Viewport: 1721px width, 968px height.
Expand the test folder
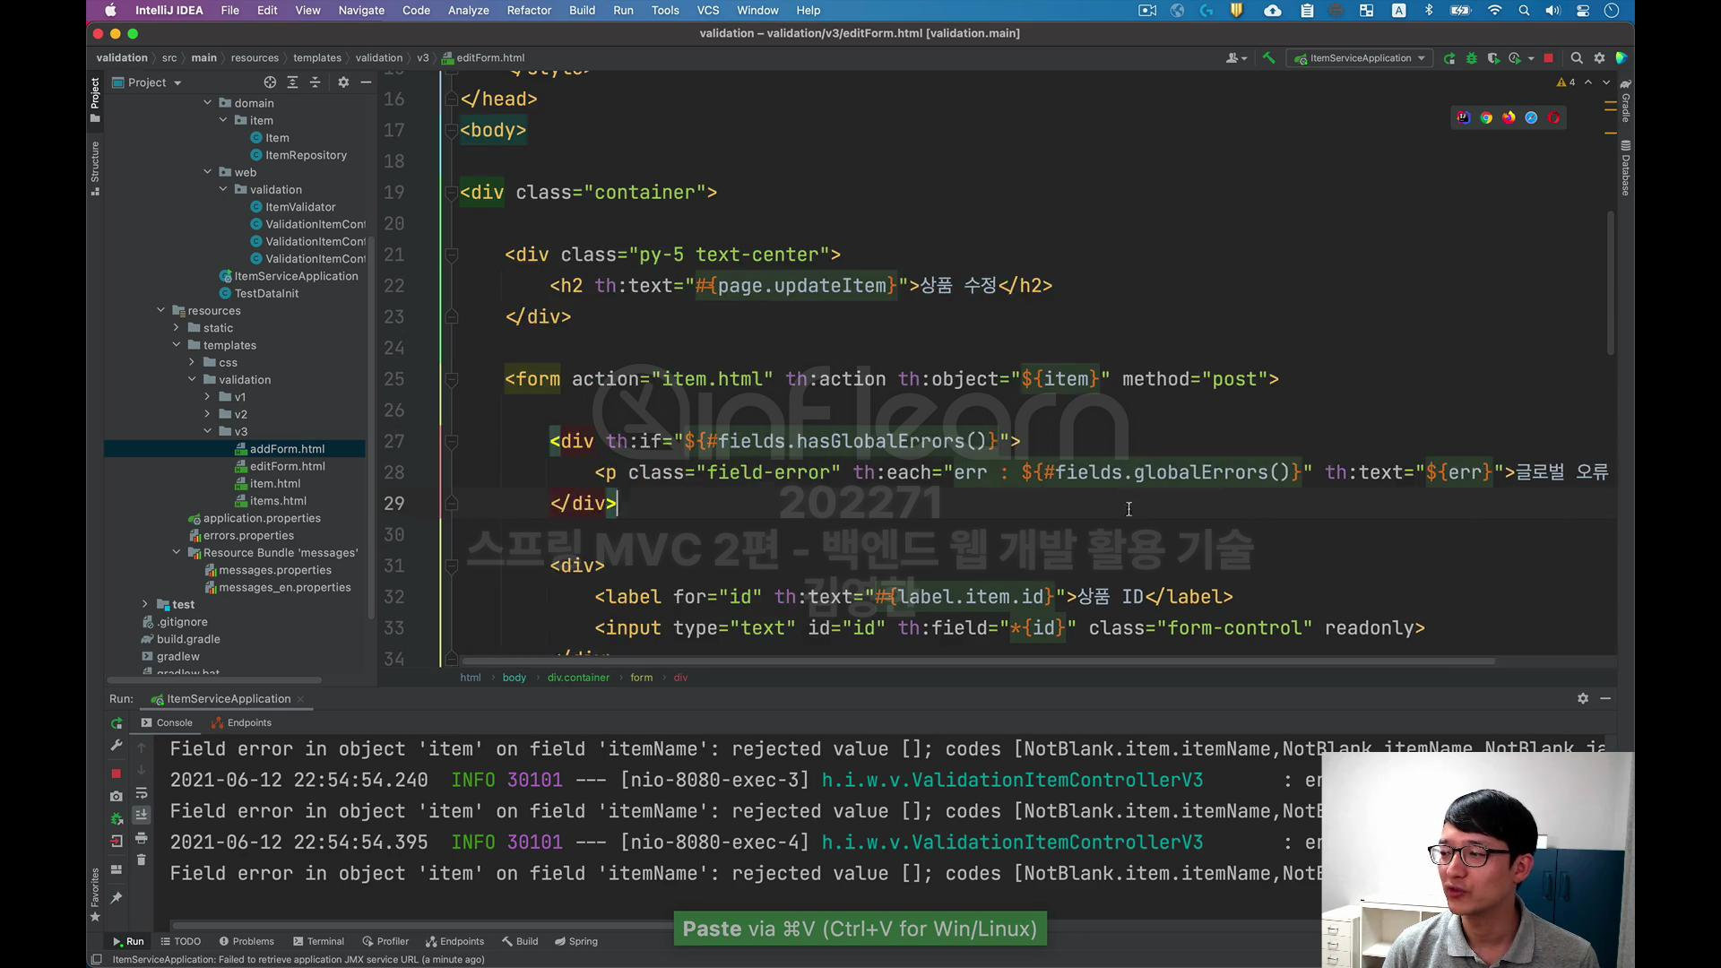[145, 604]
